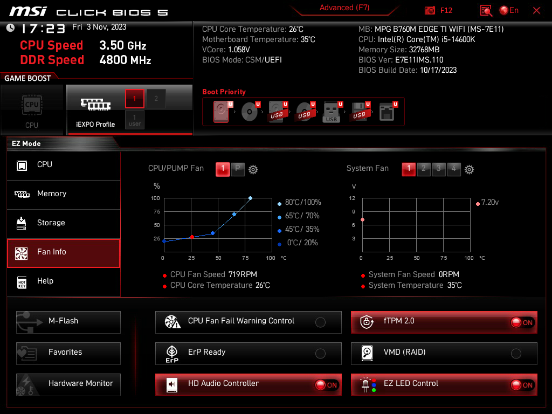Click the HD Audio speaker icon
552x414 pixels.
(172, 385)
